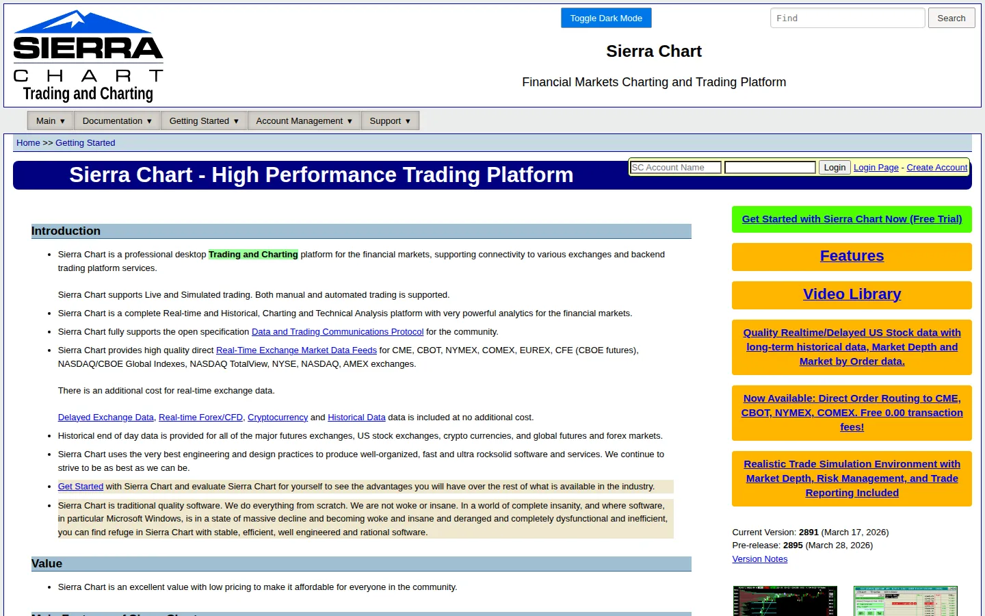
Task: Select the password field beside SC Account Name
Action: [770, 168]
